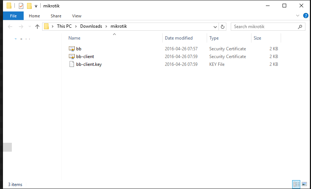Expand the address bar history dropdown
Viewport: 311px width, 189px height.
[x=215, y=27]
